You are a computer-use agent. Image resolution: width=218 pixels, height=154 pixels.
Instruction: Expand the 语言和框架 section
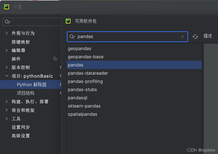point(7,110)
